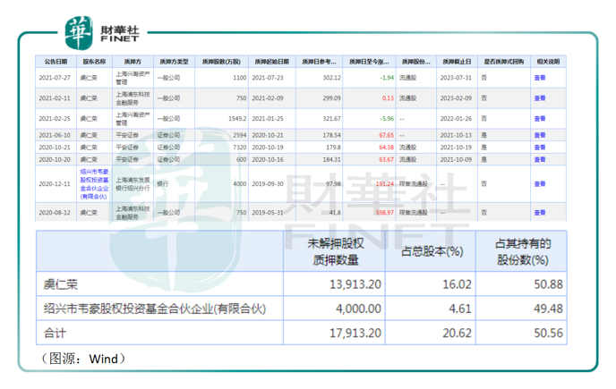Click the 財華社 FINET logo
The image size is (616, 389).
click(x=102, y=33)
